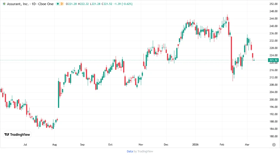280x155 pixels.
Task: Click the 228.00 price axis label
Action: point(273,48)
